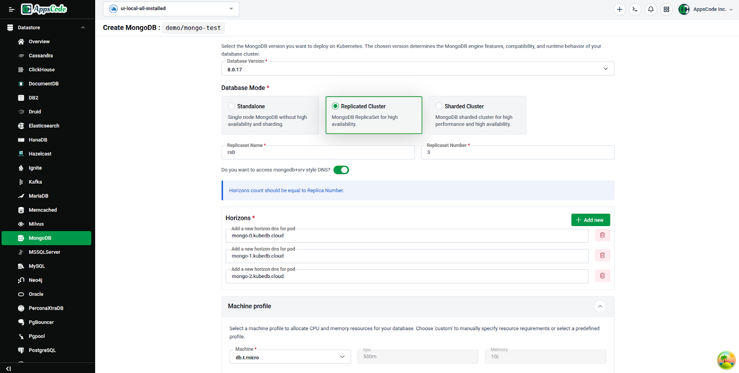Go to MongoDB in the sidebar
The width and height of the screenshot is (739, 373).
tap(47, 238)
